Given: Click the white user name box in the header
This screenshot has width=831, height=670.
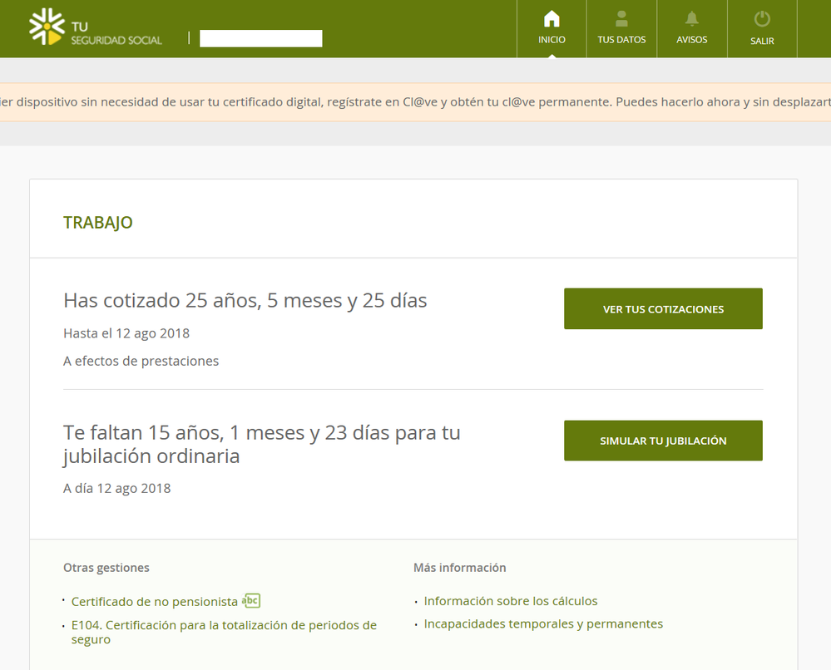Looking at the screenshot, I should click(x=260, y=38).
